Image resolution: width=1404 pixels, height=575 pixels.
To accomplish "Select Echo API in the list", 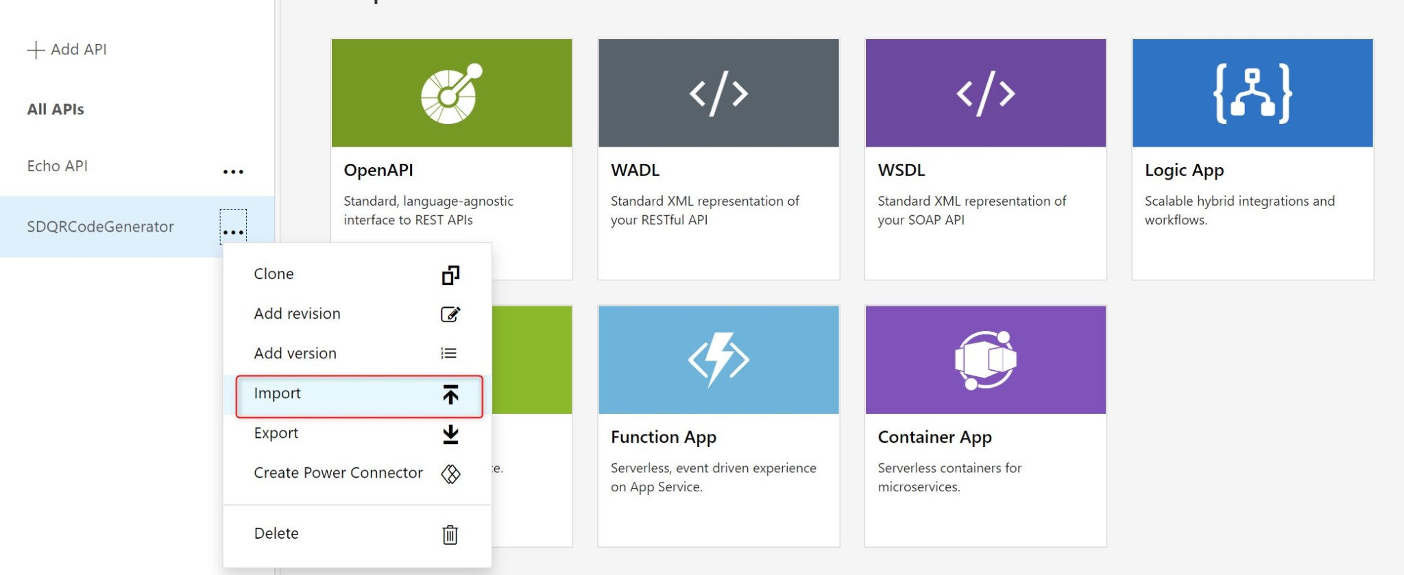I will (x=58, y=166).
